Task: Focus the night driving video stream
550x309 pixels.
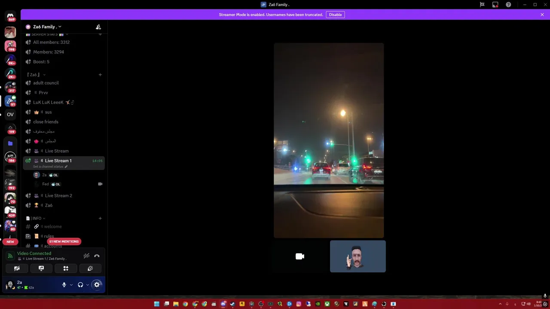Action: 329,140
